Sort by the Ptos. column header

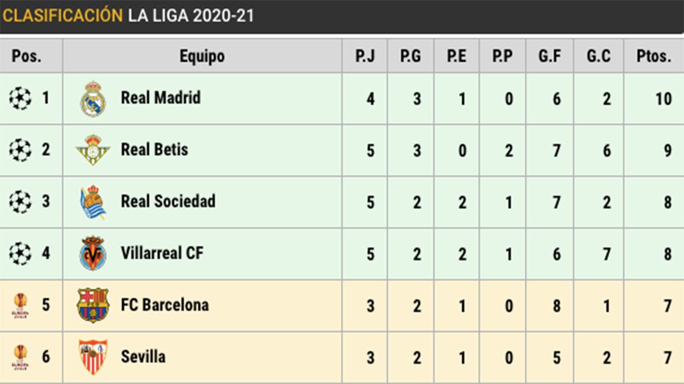pyautogui.click(x=653, y=56)
